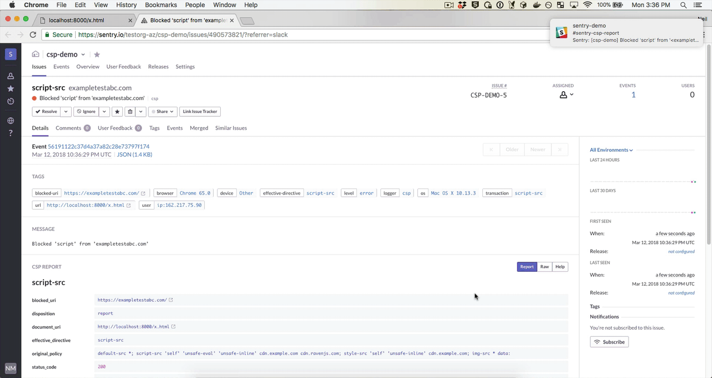Open Chrome Bookmarks menu
This screenshot has width=712, height=378.
tap(161, 5)
